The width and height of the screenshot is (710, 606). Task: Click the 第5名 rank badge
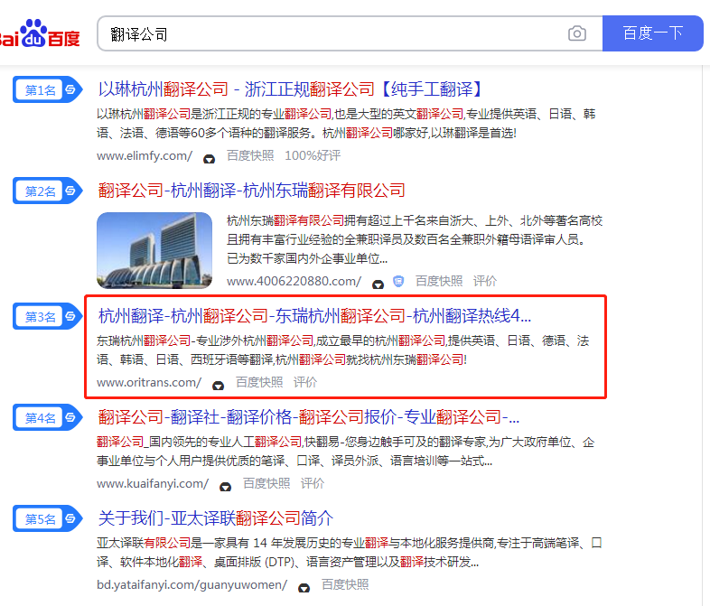(47, 518)
